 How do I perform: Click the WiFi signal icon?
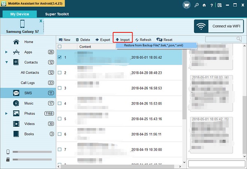click(x=201, y=26)
